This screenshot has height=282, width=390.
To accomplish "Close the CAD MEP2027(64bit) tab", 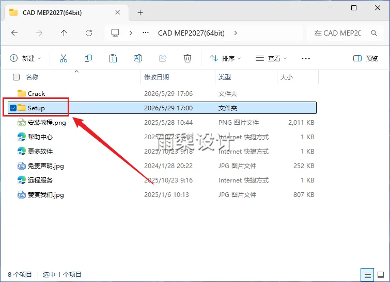I will tap(118, 12).
